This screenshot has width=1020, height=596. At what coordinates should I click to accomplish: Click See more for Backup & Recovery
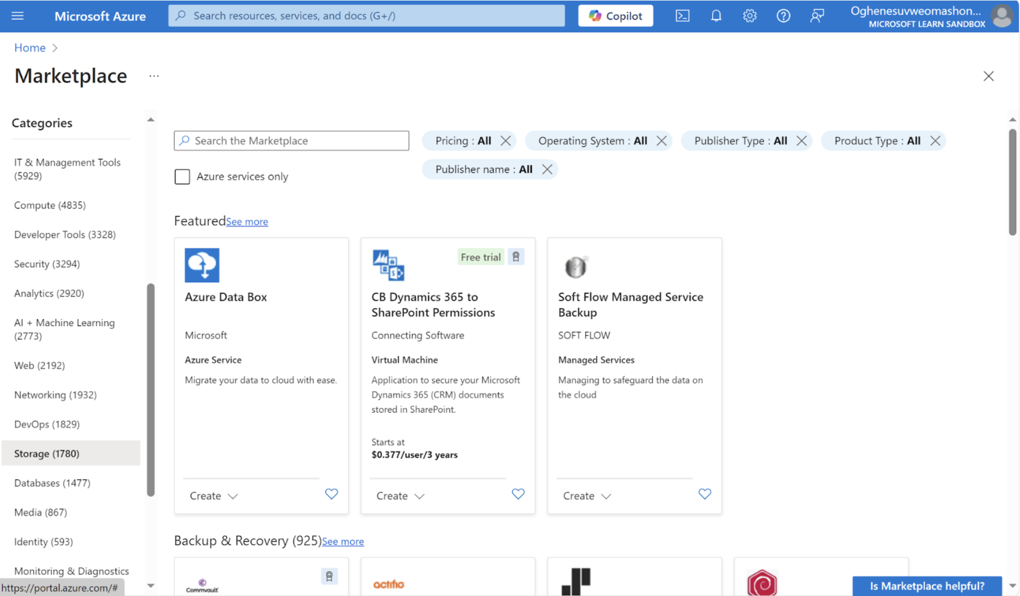[x=343, y=542]
